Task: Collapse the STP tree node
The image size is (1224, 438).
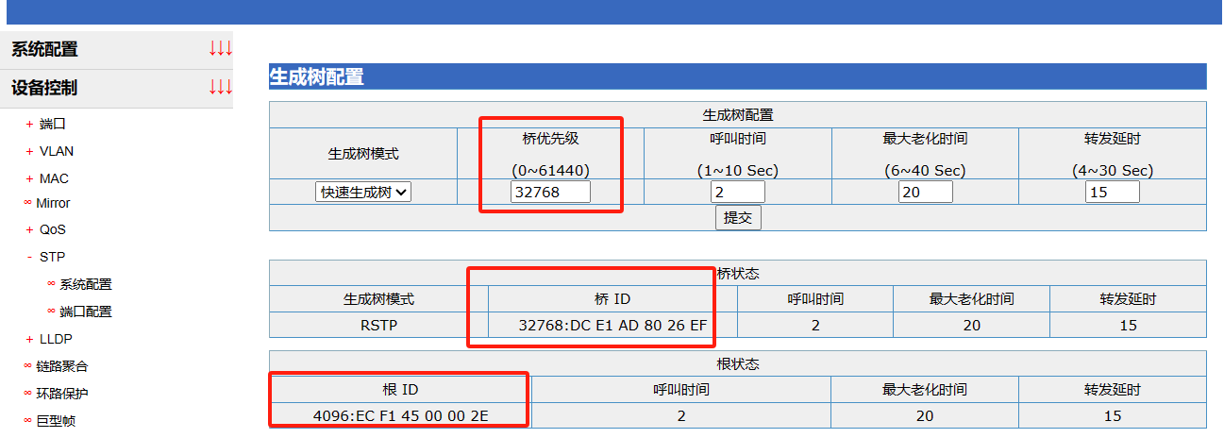Action: coord(29,257)
